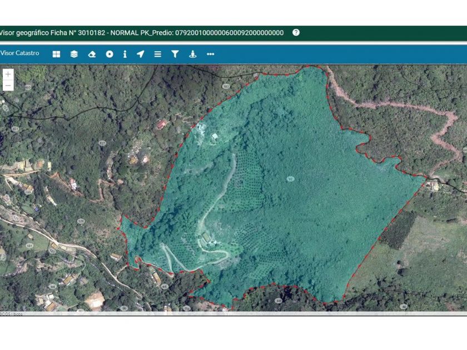
Task: Click parcel label 126 on the map
Action: click(x=80, y=221)
